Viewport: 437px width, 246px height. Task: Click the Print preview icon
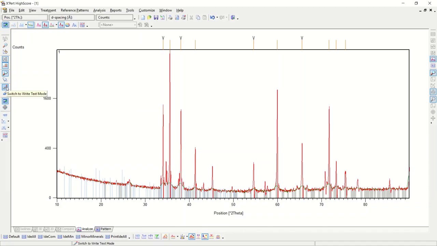pos(177,17)
